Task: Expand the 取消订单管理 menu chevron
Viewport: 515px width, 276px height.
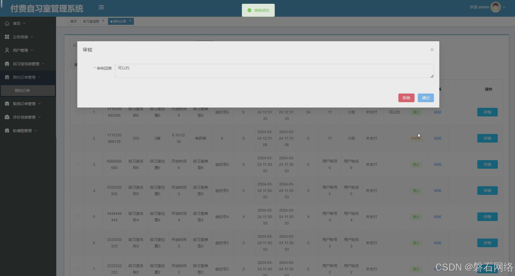Action: (39, 103)
